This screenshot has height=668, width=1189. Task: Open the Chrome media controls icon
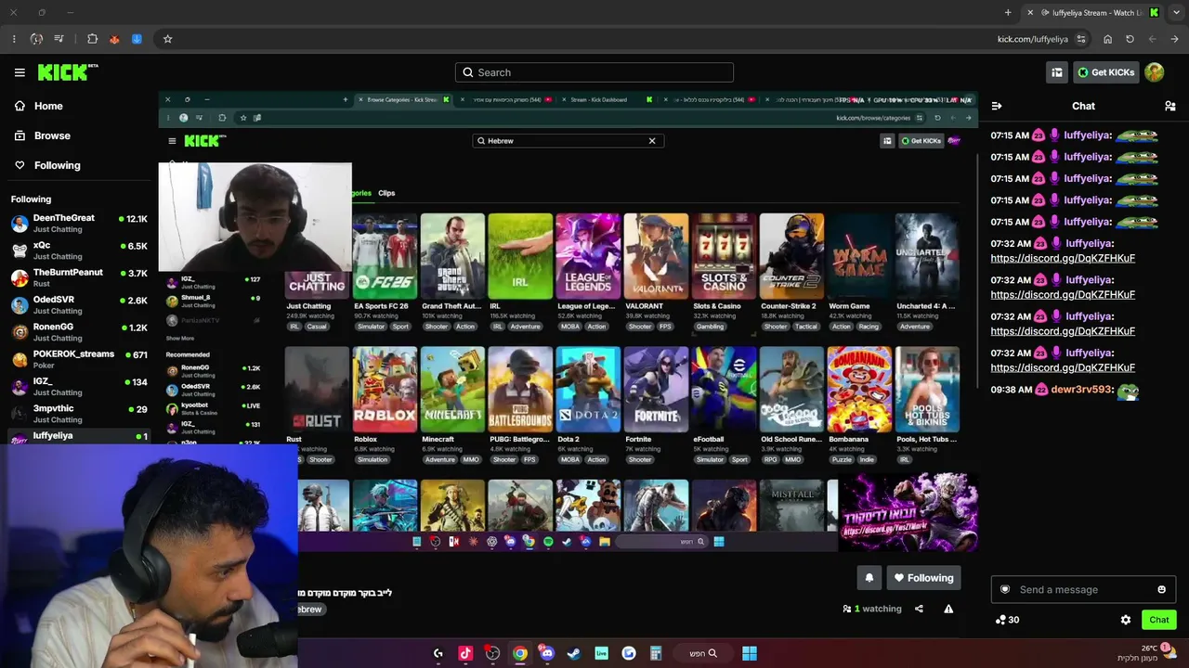59,39
